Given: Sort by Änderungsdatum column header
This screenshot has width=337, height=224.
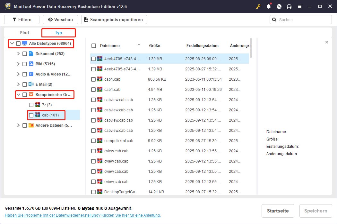Looking at the screenshot, I should pos(240,46).
